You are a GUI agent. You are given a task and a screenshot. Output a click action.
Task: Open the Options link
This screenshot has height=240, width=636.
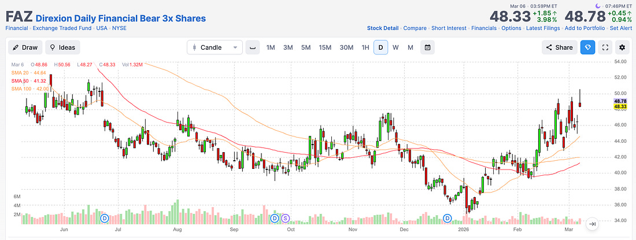coord(511,28)
